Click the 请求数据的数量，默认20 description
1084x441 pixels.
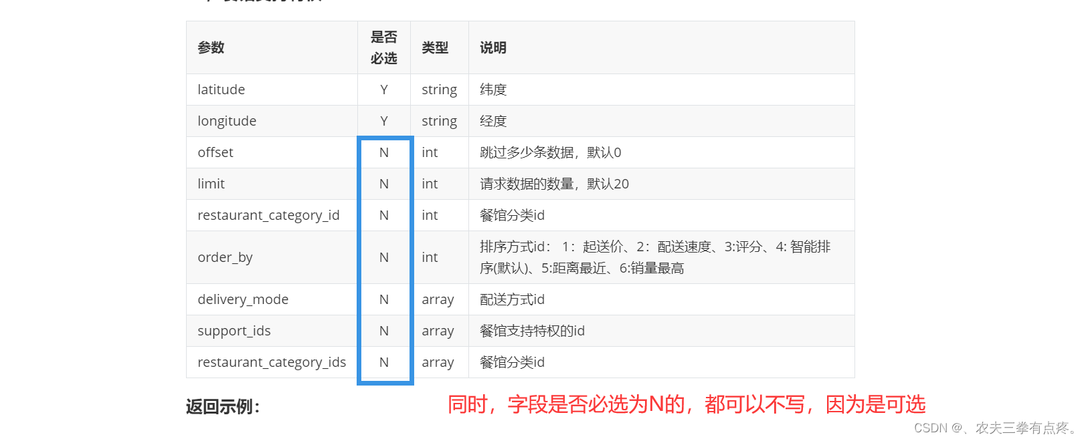point(555,184)
